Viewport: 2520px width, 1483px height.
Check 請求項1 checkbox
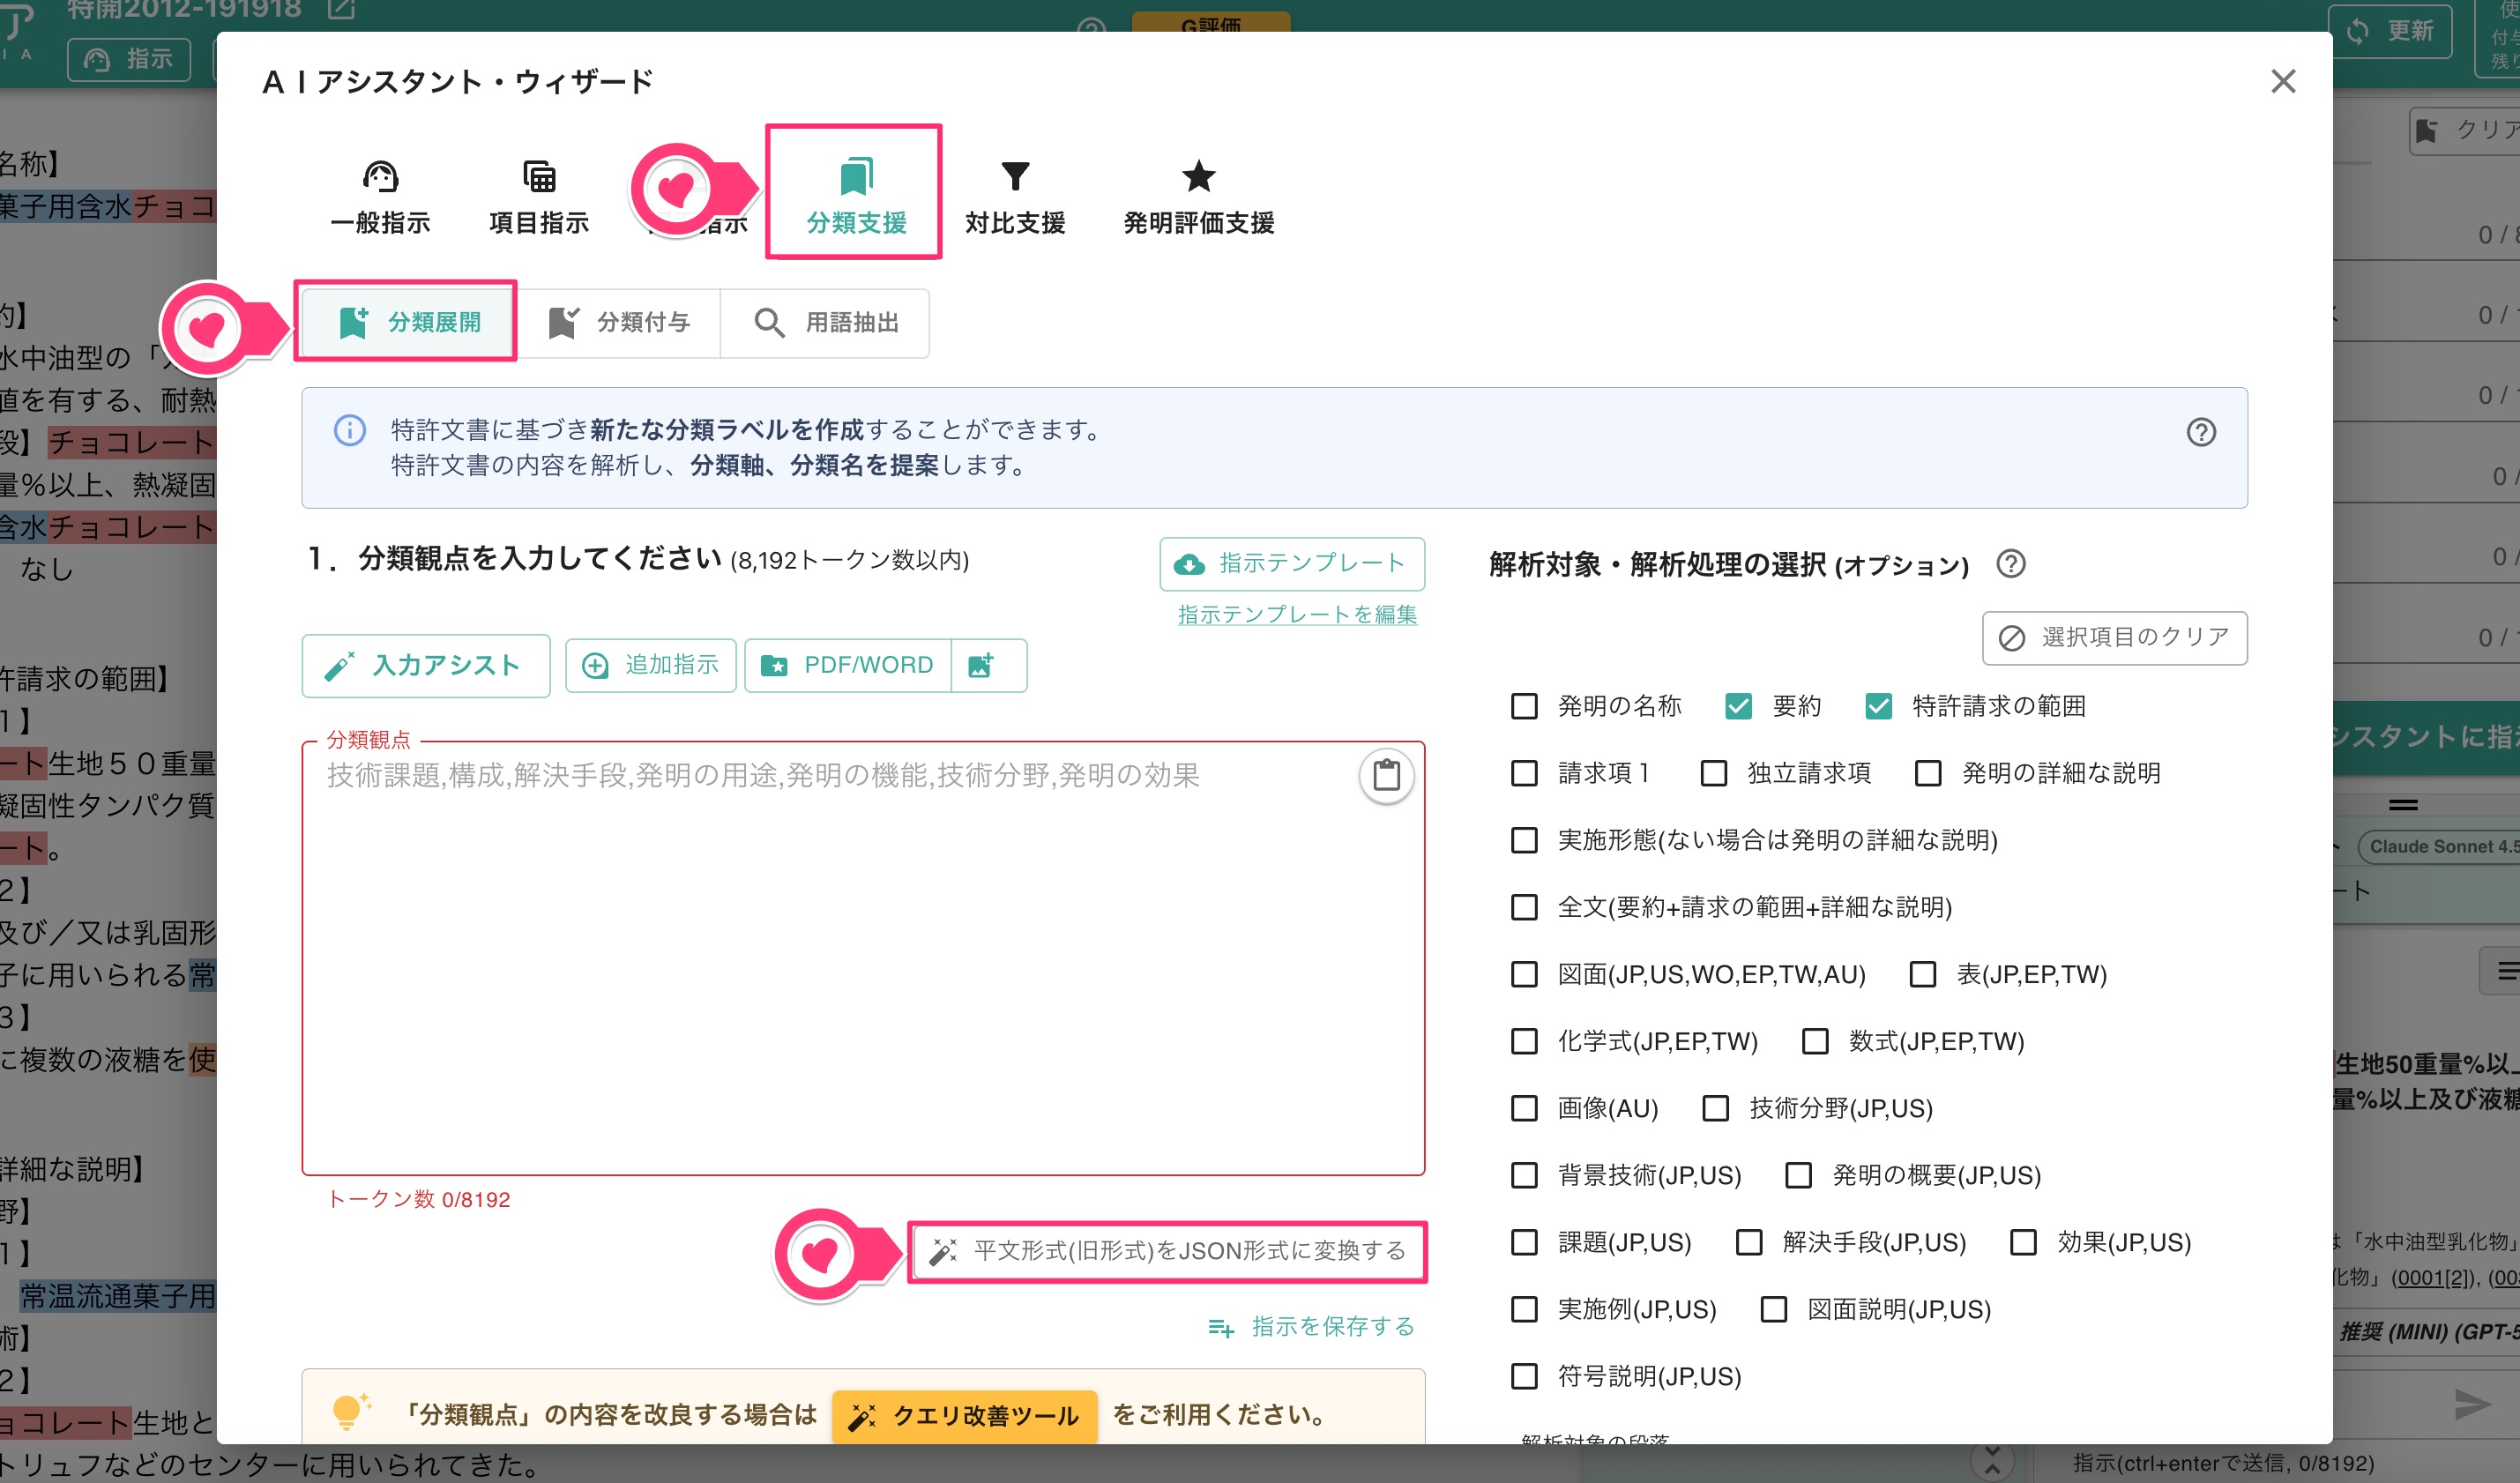tap(1523, 773)
